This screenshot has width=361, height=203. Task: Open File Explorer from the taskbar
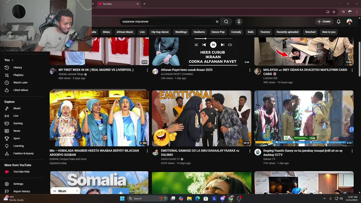(189, 198)
